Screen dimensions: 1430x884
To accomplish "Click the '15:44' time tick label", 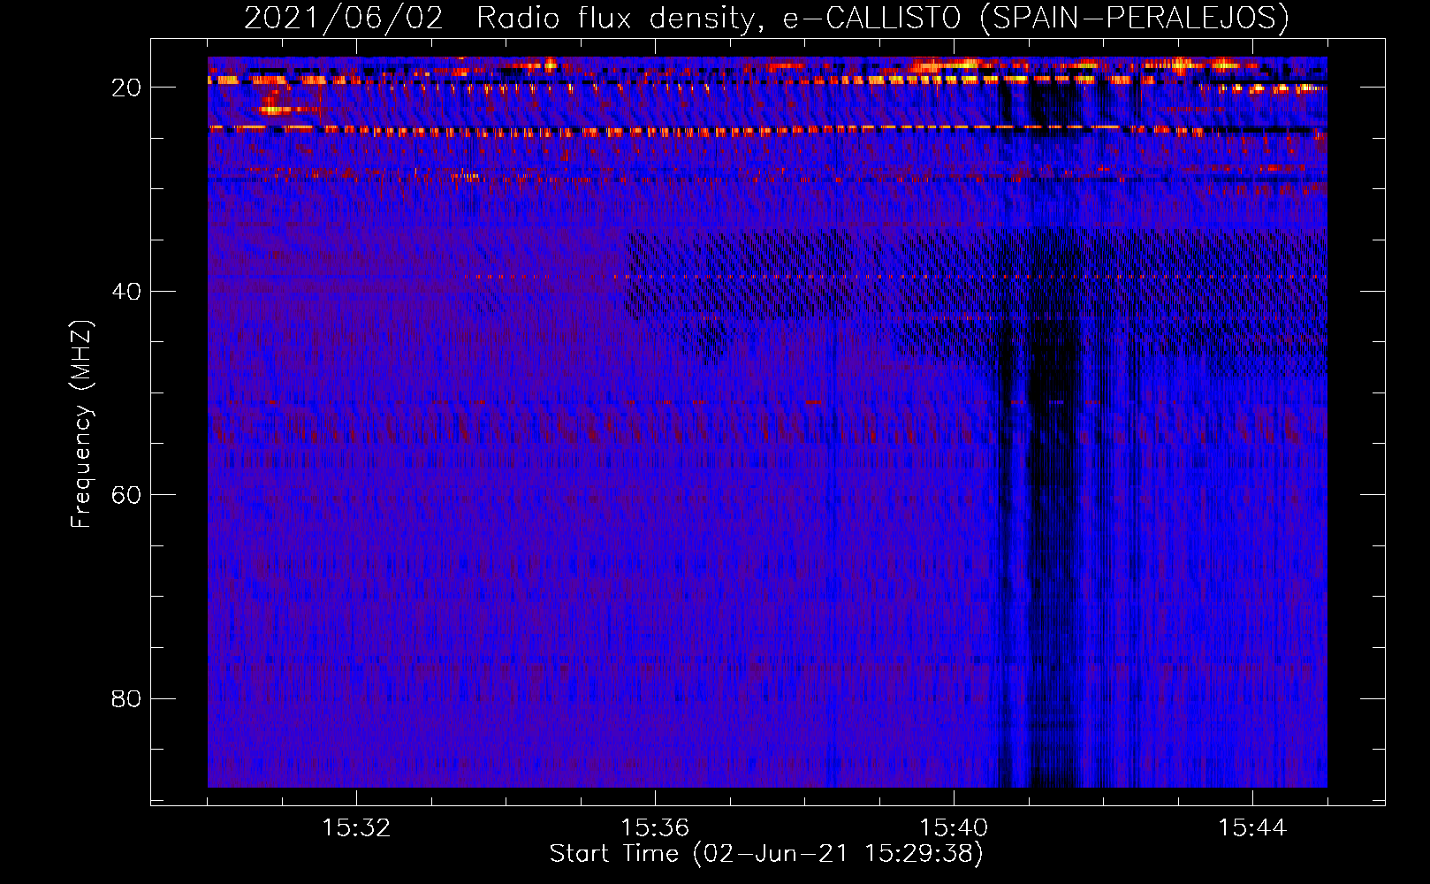I will coord(1252,828).
